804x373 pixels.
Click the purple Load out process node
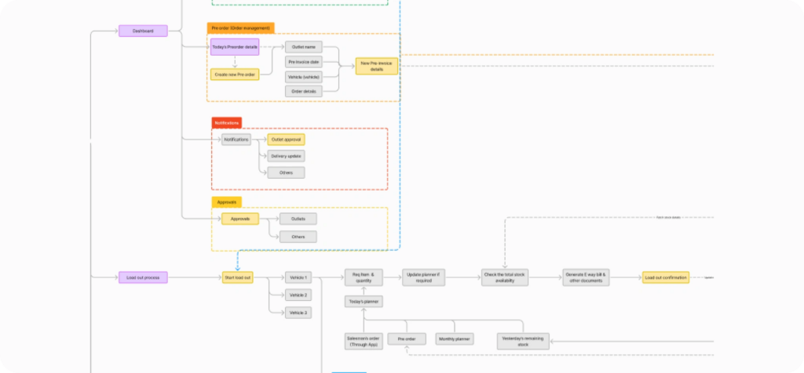[143, 277]
